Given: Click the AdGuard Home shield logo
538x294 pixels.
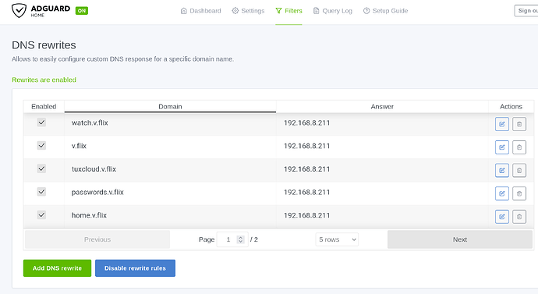Looking at the screenshot, I should [x=19, y=11].
